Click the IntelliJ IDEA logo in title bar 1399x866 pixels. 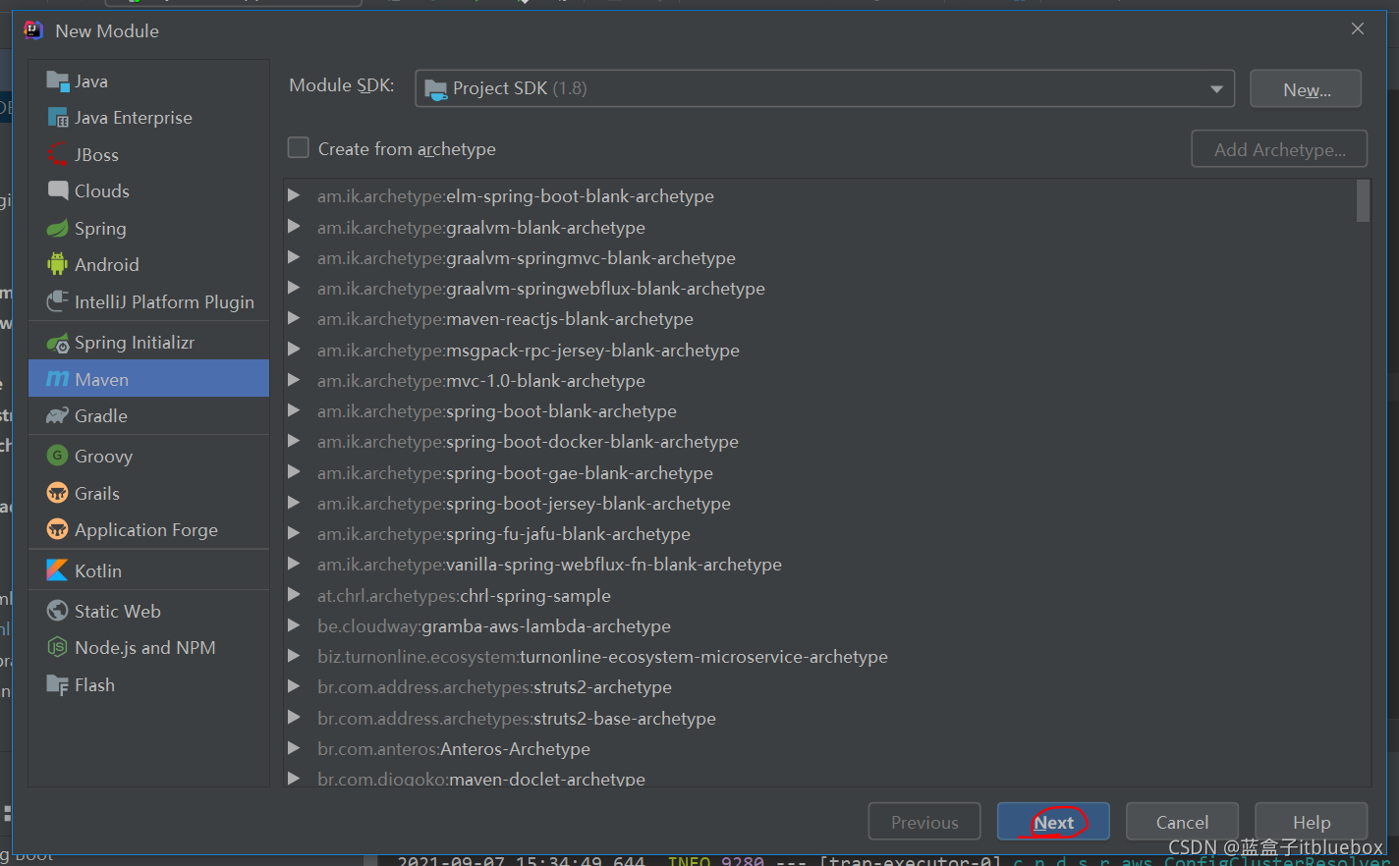tap(32, 30)
